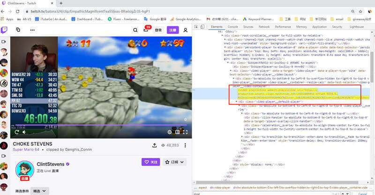375x195 pixels.
Task: Open the 订阅 subscribe dropdown
Action: click(x=174, y=162)
